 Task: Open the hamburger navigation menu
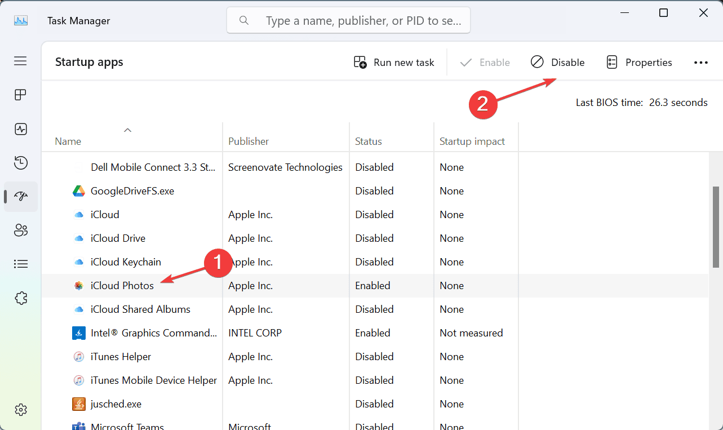(20, 61)
